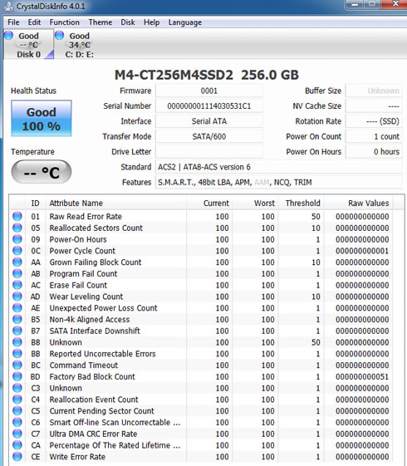Click the blue status icon for Raw Read Error Rate

pos(17,216)
